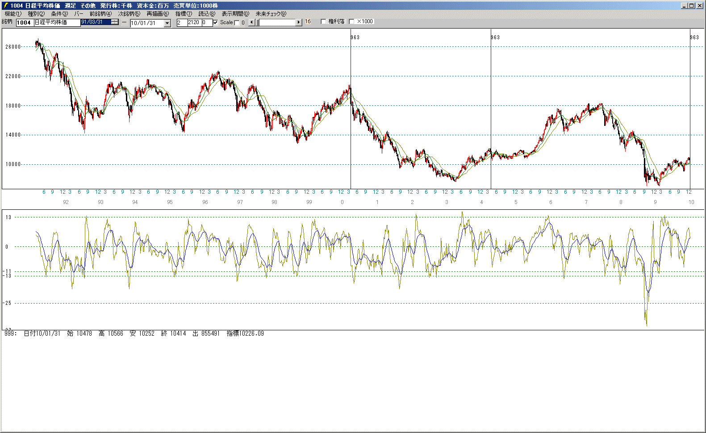Click the horizontal scrollbar thumb
The height and width of the screenshot is (433, 706).
tap(258, 22)
